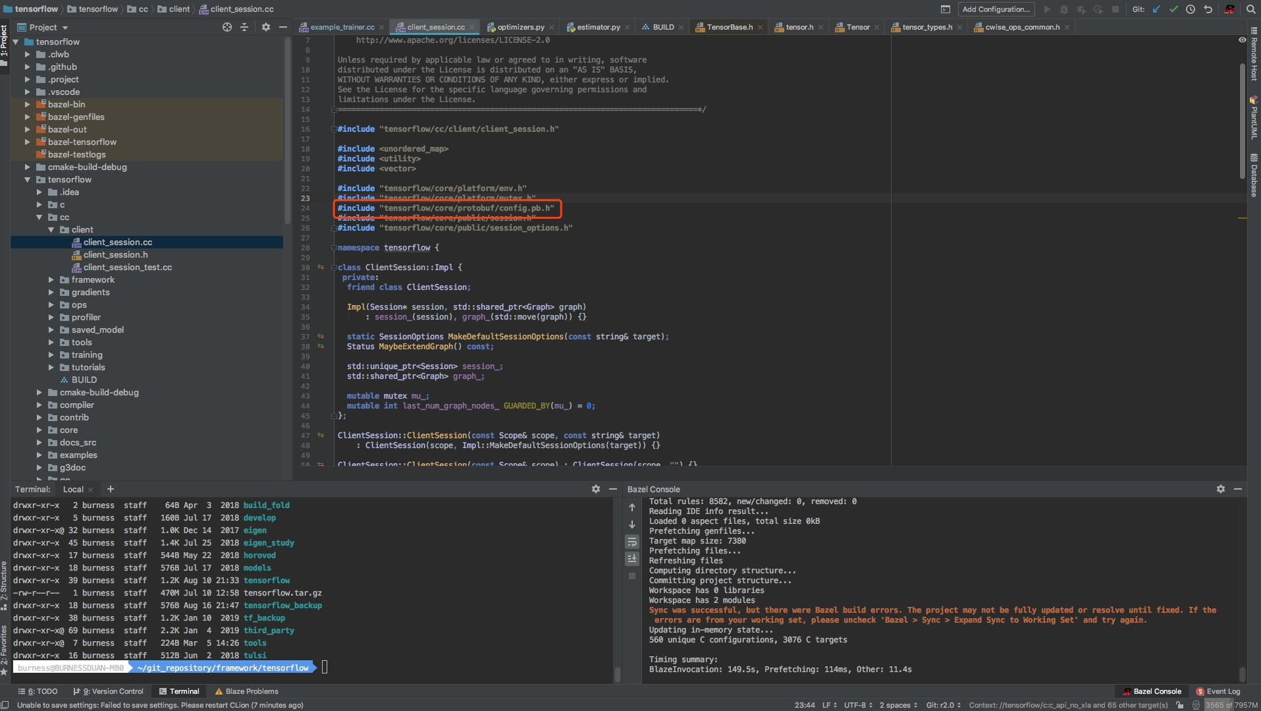Toggle the read-only lock in status bar
Image resolution: width=1261 pixels, height=711 pixels.
pyautogui.click(x=1180, y=705)
